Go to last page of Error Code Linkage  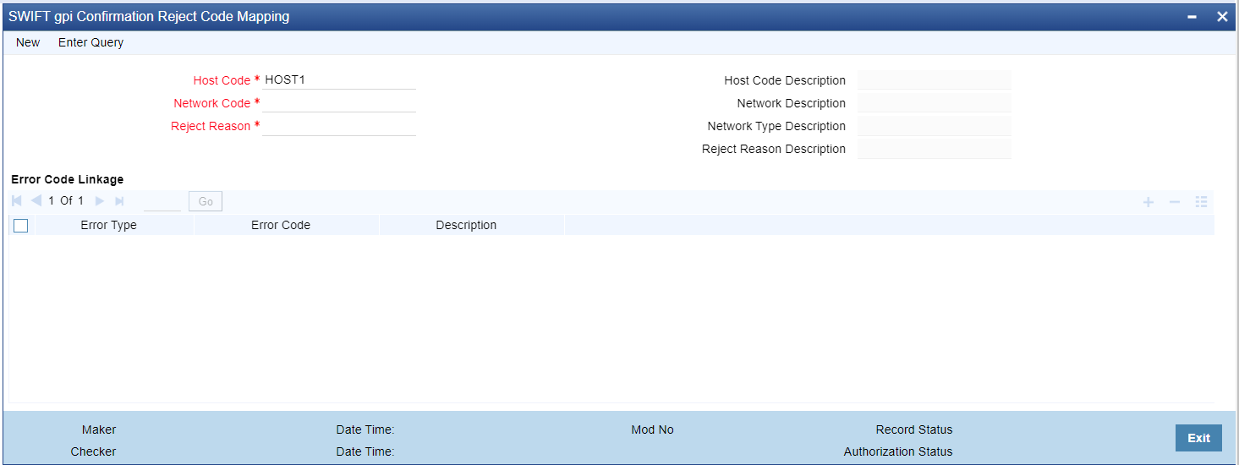point(119,201)
